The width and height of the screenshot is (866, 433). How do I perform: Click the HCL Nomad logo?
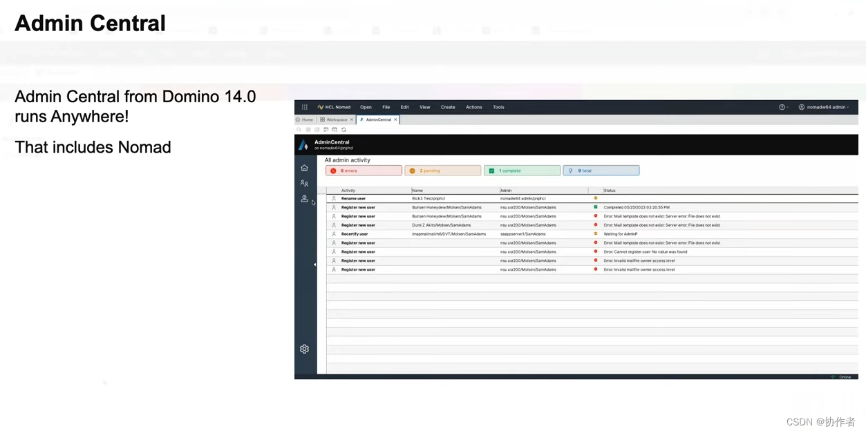(x=334, y=107)
